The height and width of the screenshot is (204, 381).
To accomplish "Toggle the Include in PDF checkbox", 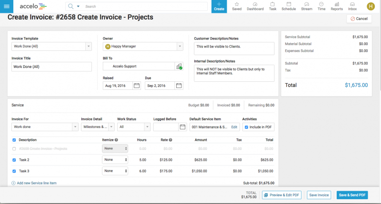I will (x=246, y=127).
